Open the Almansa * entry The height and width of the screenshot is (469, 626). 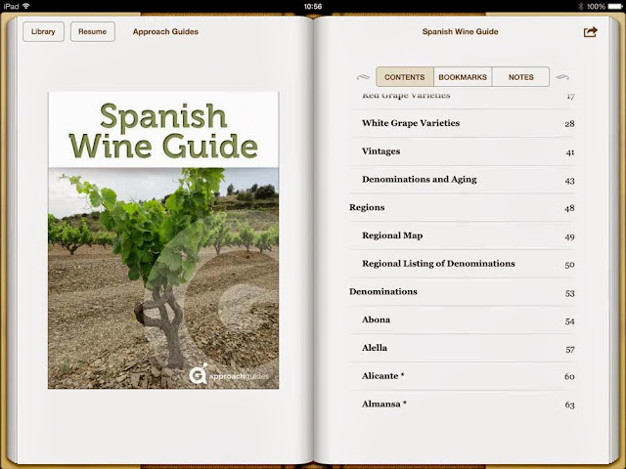tap(463, 404)
